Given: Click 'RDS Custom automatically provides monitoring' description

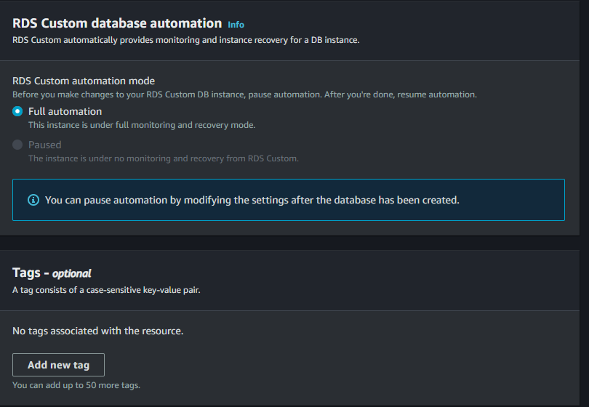Looking at the screenshot, I should coord(186,40).
